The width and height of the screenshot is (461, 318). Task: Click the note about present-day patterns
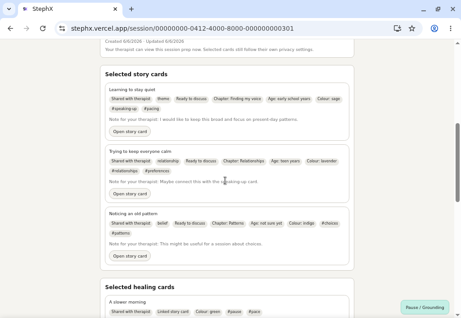click(203, 120)
